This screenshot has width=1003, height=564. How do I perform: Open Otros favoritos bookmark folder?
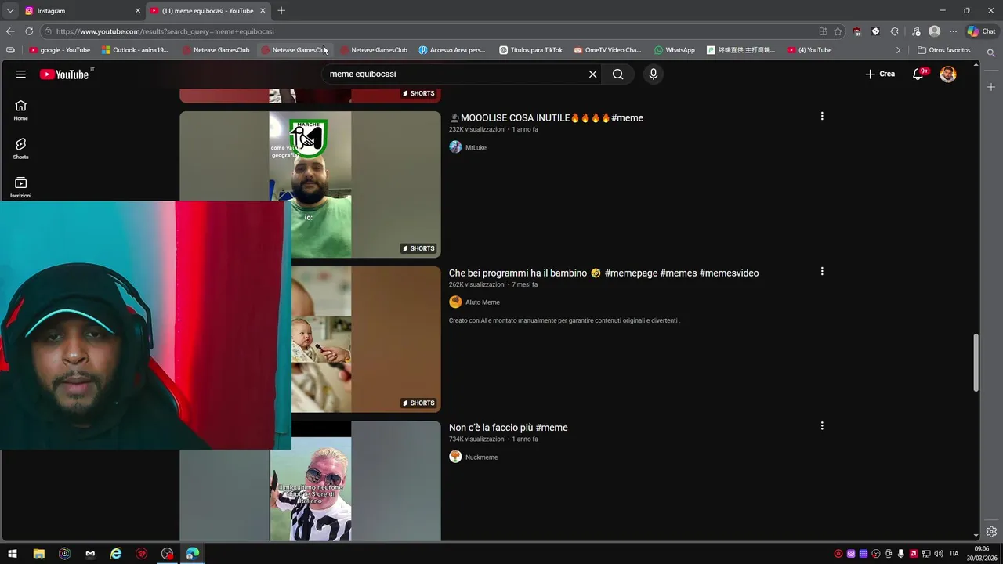[944, 50]
